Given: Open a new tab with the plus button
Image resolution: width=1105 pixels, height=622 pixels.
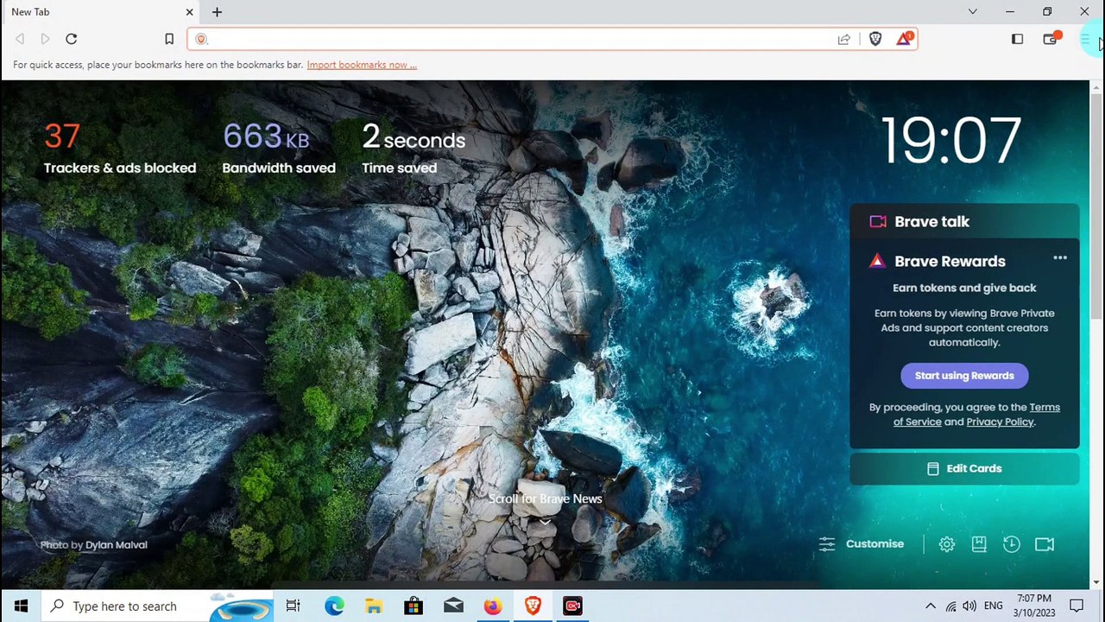Looking at the screenshot, I should [x=217, y=12].
